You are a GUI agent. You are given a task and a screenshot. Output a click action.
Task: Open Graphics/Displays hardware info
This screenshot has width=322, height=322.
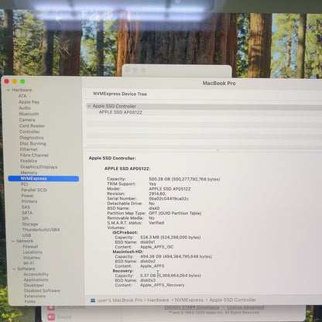(39, 167)
